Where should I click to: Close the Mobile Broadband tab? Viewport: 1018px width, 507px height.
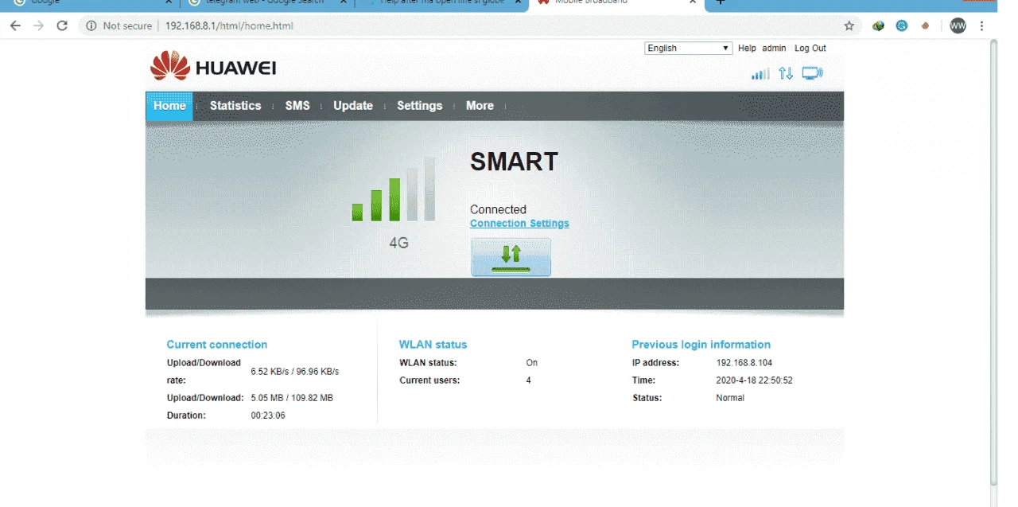click(693, 2)
